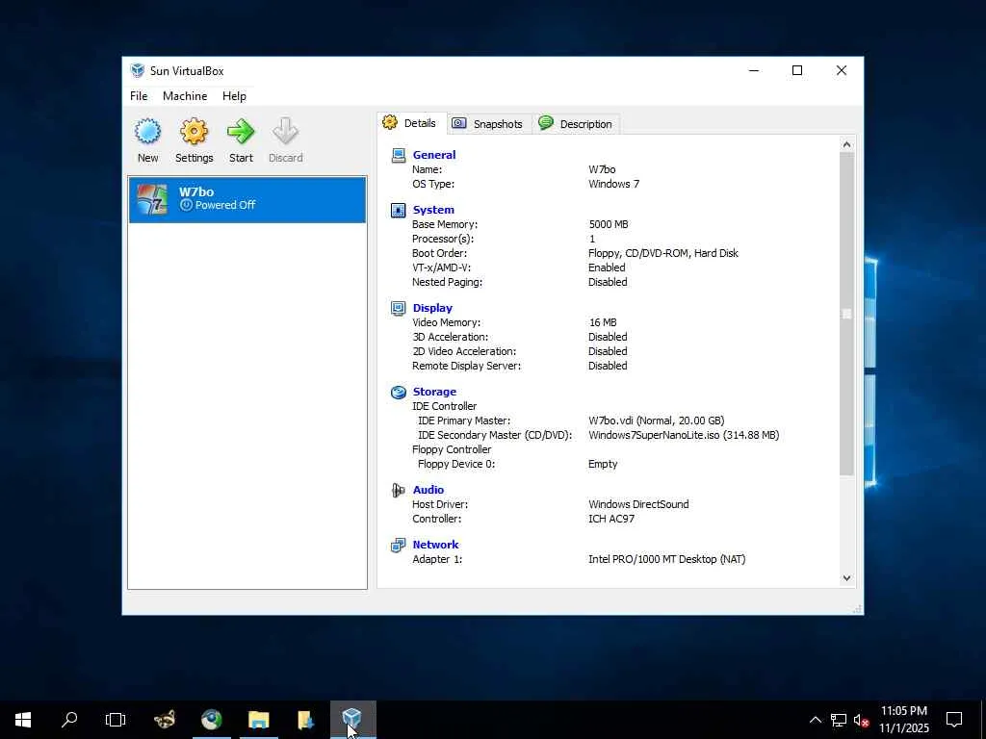The image size is (986, 739).
Task: Click the System section chip icon
Action: click(x=398, y=210)
